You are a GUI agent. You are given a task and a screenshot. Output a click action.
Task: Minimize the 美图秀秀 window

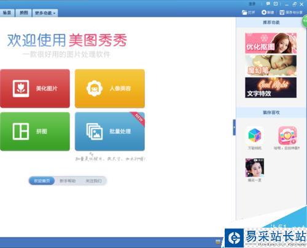(287, 4)
